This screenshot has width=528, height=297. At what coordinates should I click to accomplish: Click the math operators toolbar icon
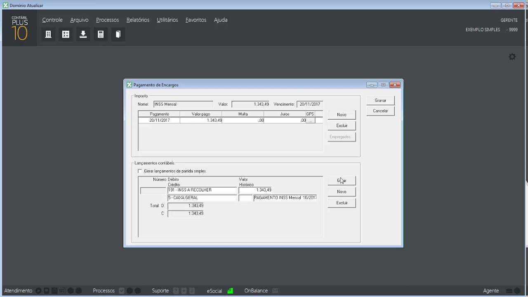coord(66,34)
